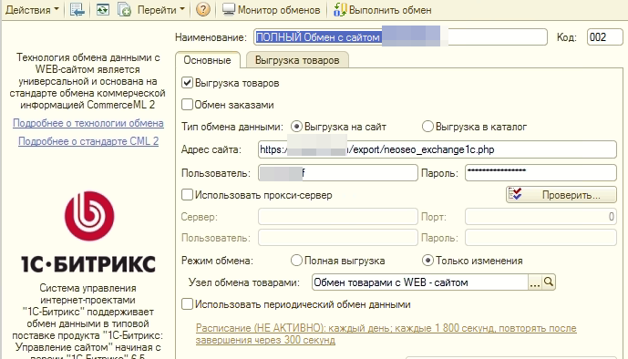This screenshot has height=359, width=628.
Task: Click the Наименование input field
Action: point(400,37)
